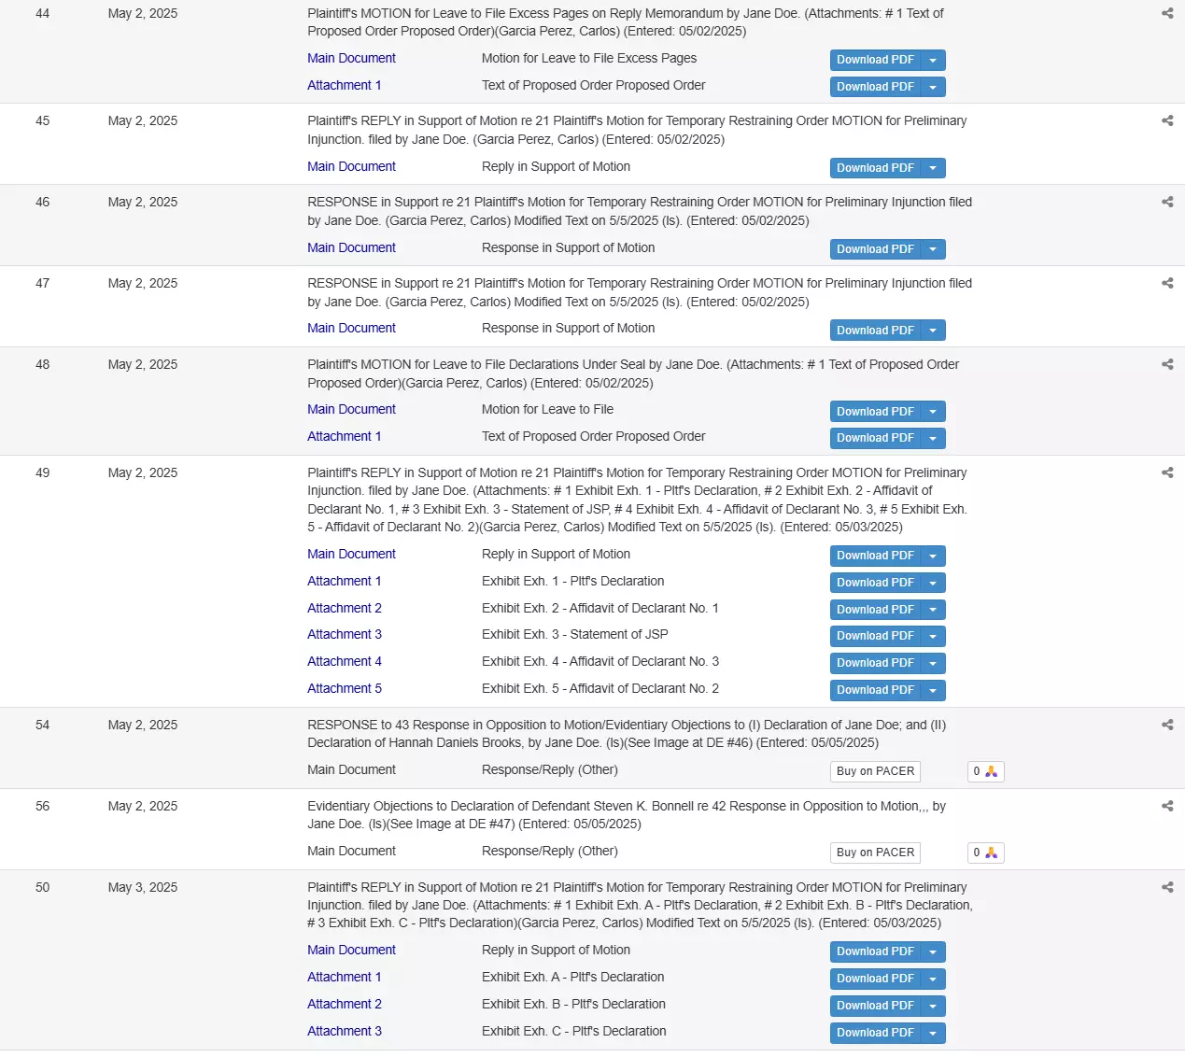Click the share icon for entry 50
Image resolution: width=1185 pixels, height=1057 pixels.
(1166, 887)
